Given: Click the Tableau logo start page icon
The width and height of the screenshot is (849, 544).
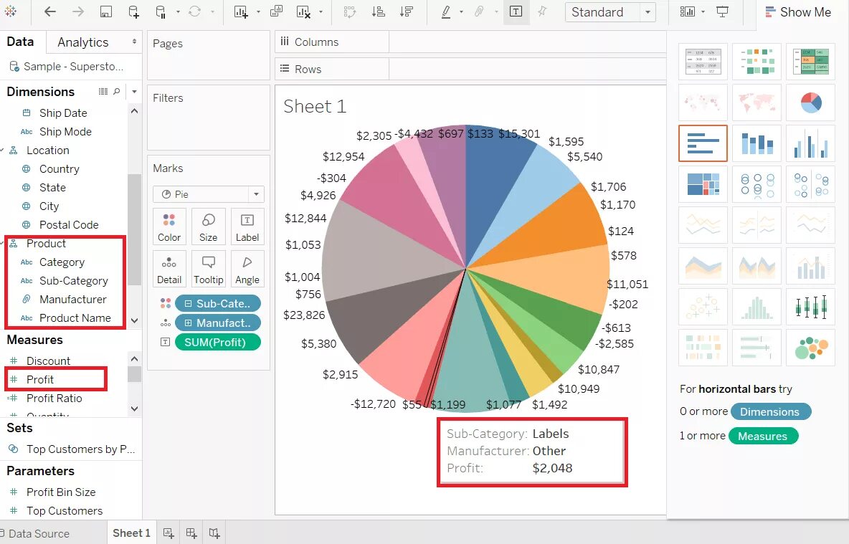Looking at the screenshot, I should tap(10, 11).
